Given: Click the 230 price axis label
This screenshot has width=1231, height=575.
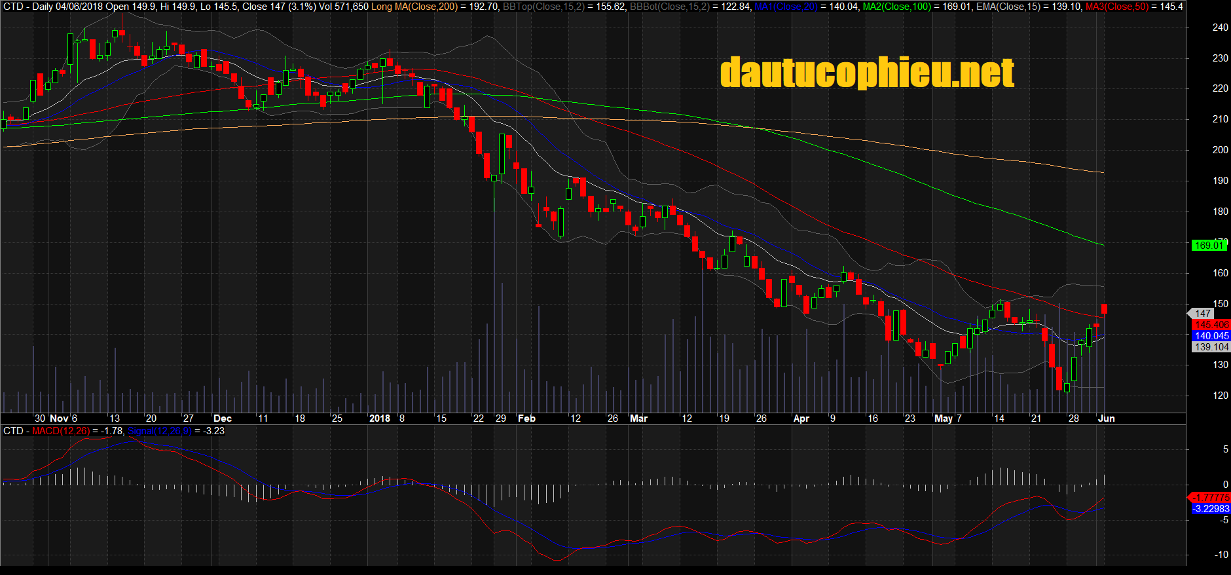Looking at the screenshot, I should [x=1220, y=58].
